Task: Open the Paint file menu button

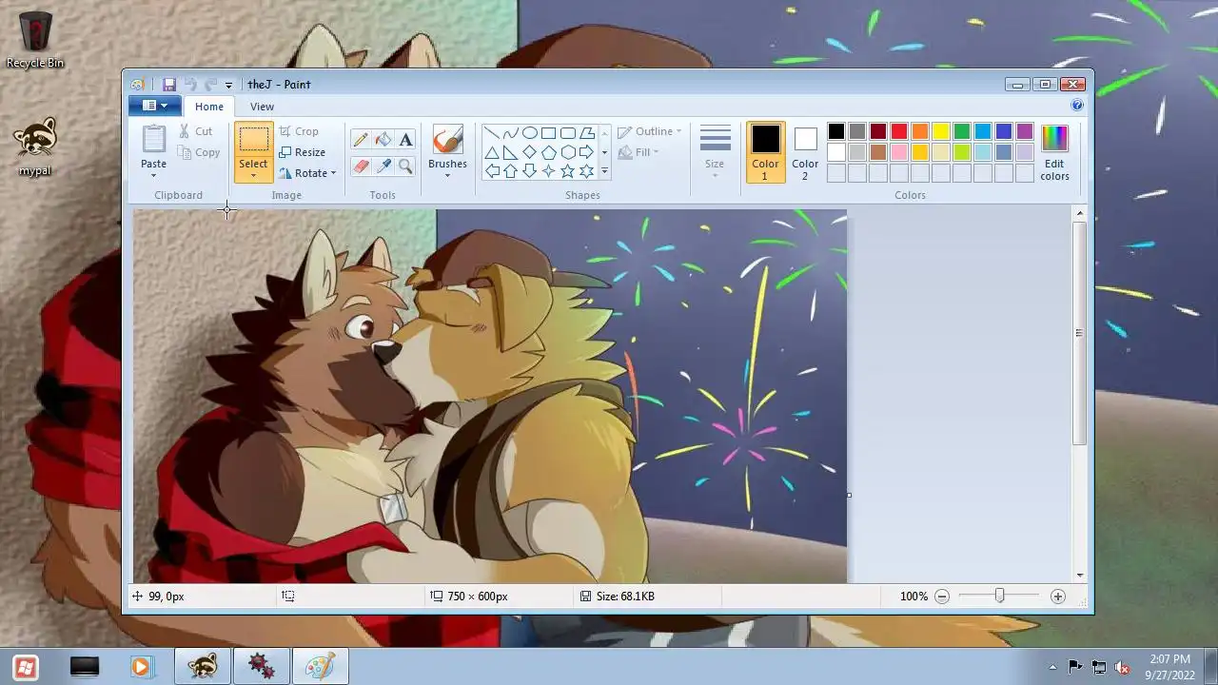Action: coord(154,106)
